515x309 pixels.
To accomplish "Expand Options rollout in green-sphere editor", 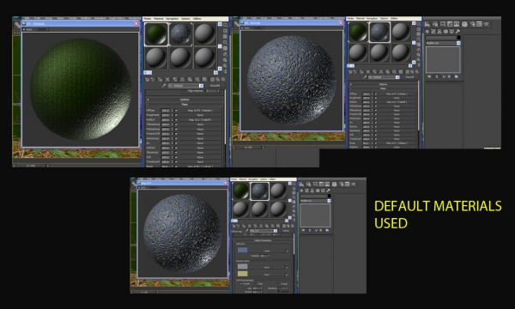I will click(185, 100).
